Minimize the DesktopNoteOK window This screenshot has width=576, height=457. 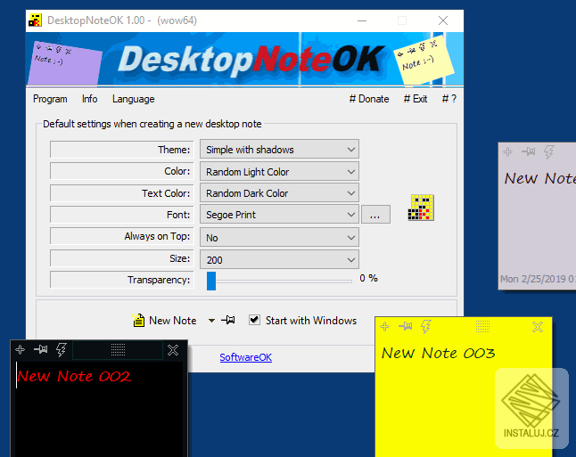pos(362,20)
